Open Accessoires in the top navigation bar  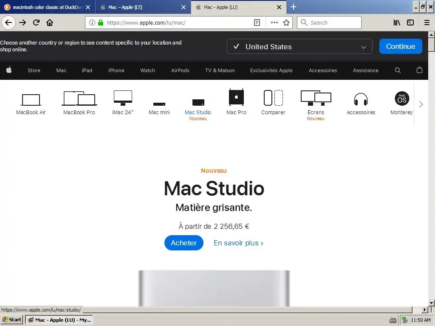(323, 70)
